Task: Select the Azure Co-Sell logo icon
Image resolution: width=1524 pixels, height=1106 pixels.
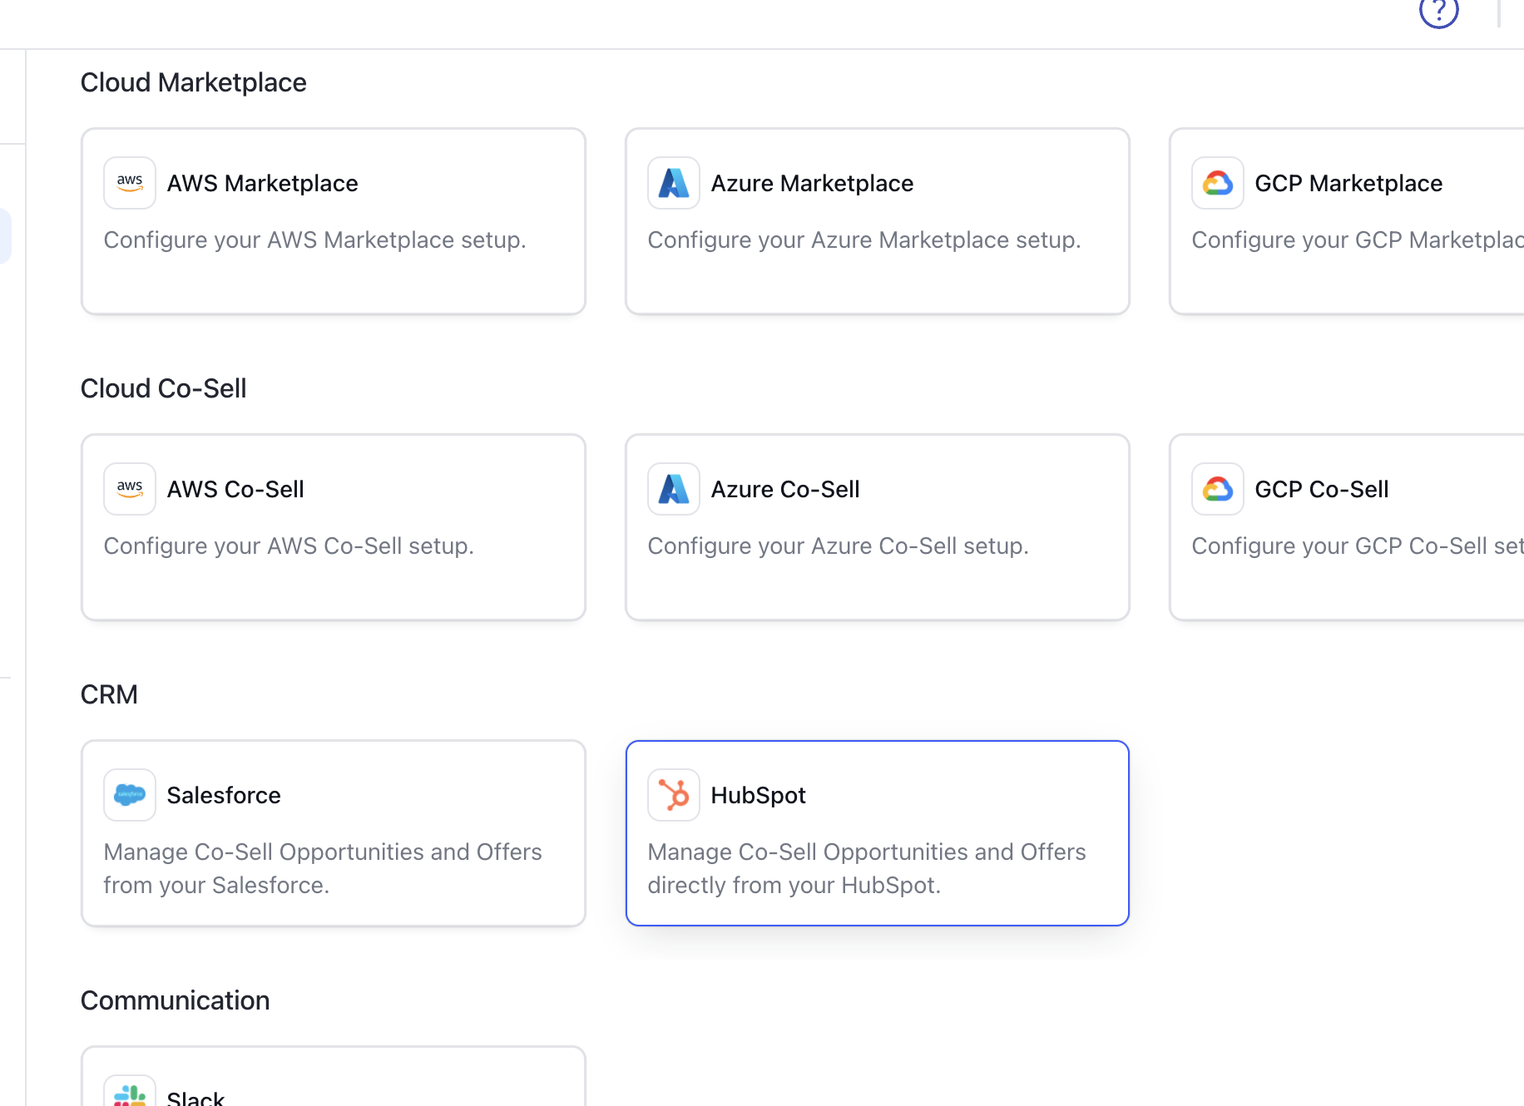Action: click(x=674, y=489)
